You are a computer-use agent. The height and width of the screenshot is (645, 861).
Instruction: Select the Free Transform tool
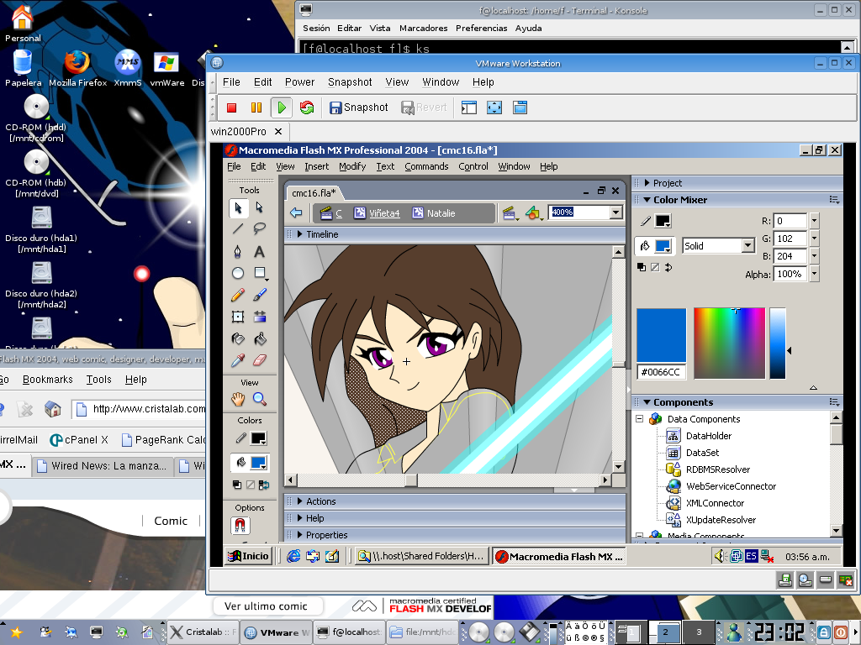click(238, 317)
